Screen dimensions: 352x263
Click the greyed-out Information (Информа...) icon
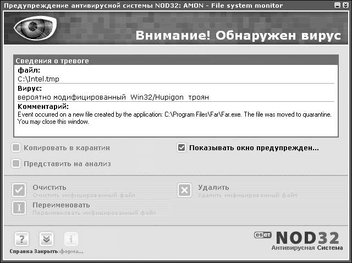(x=71, y=239)
